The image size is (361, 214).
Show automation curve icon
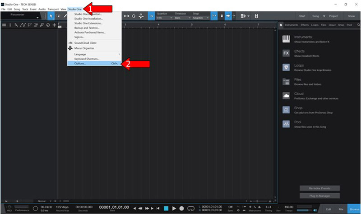(x=23, y=25)
